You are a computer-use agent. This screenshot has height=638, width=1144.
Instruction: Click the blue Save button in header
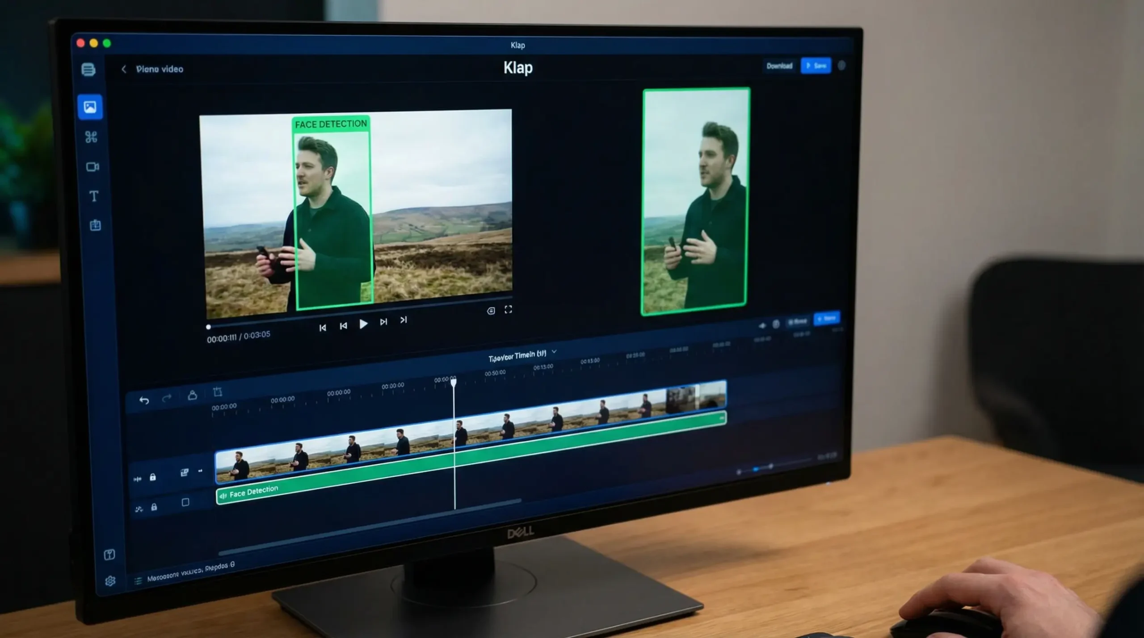click(816, 66)
